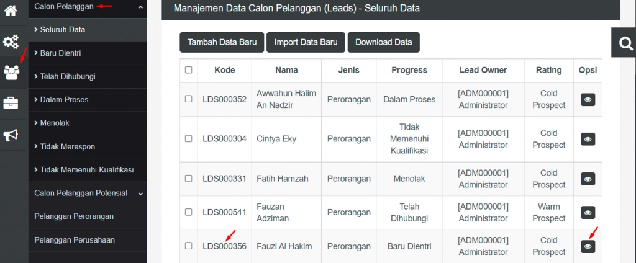
Task: View details for LDS000352 eye icon
Action: [588, 99]
